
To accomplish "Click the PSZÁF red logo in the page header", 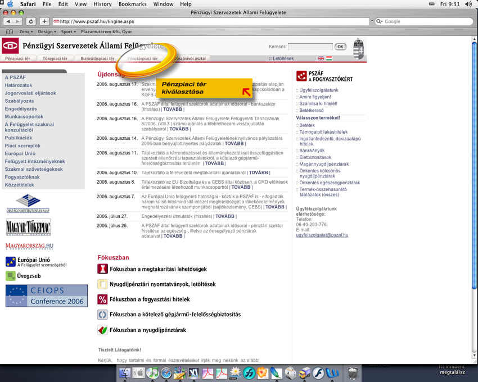I will pos(10,46).
